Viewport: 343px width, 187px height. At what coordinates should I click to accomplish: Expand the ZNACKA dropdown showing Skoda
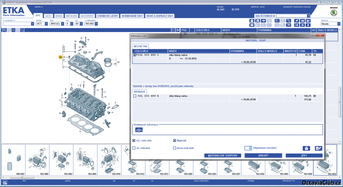point(339,24)
